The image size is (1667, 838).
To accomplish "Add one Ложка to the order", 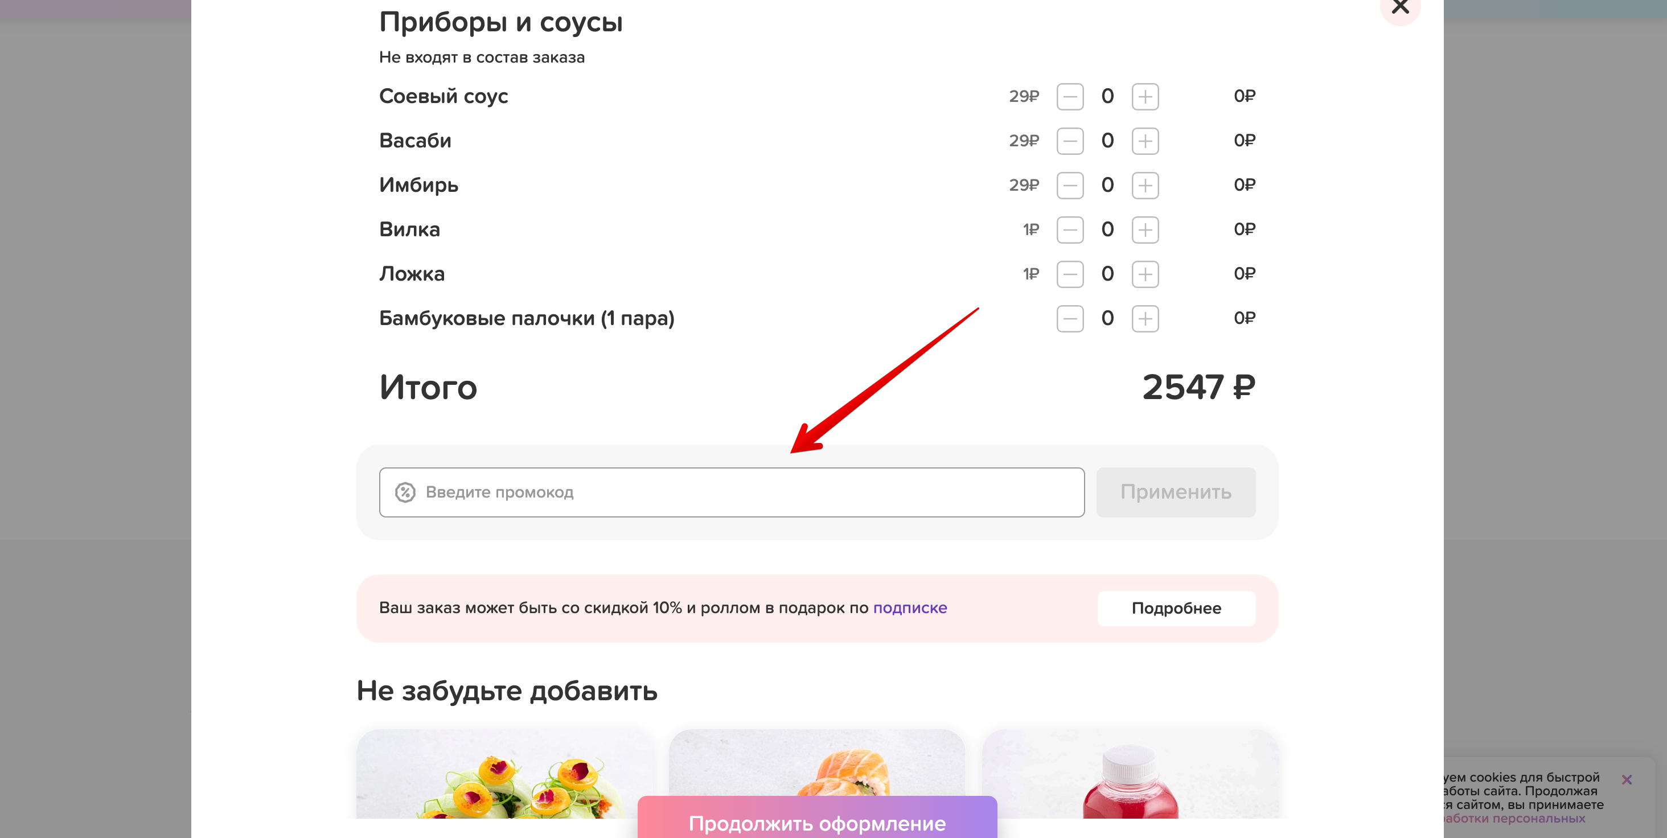I will [x=1144, y=274].
